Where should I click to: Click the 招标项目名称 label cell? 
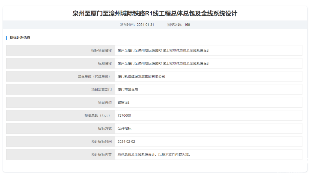pyautogui.click(x=61, y=50)
